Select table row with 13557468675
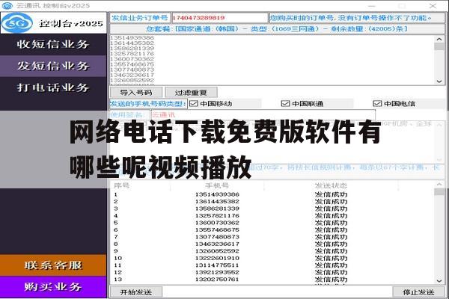The height and width of the screenshot is (299, 449). (272, 230)
